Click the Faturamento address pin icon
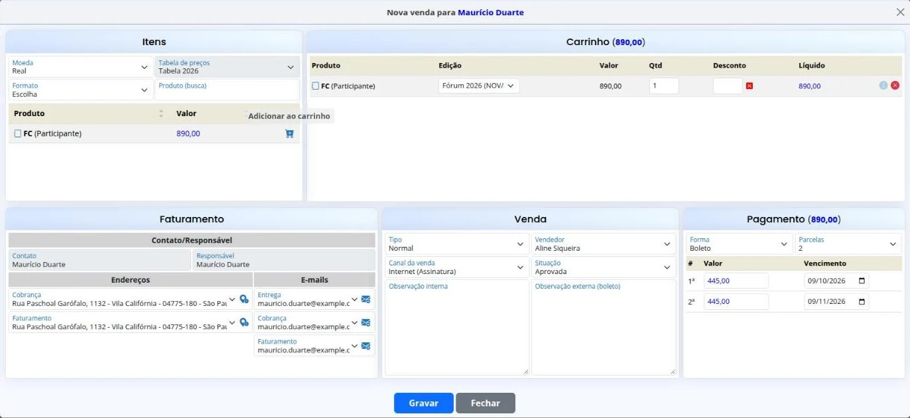Screen dimensions: 910x418 [244, 322]
